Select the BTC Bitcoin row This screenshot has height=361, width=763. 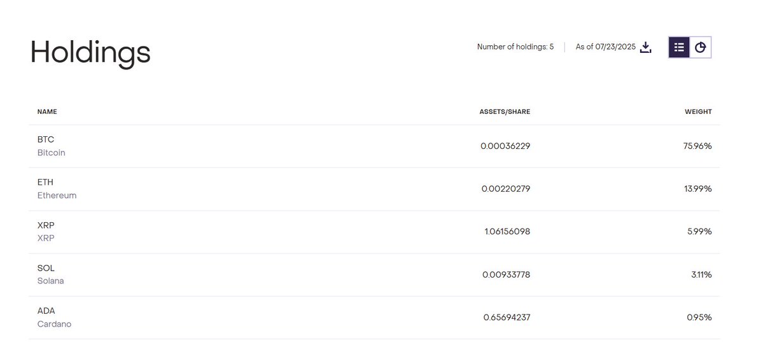[x=374, y=146]
